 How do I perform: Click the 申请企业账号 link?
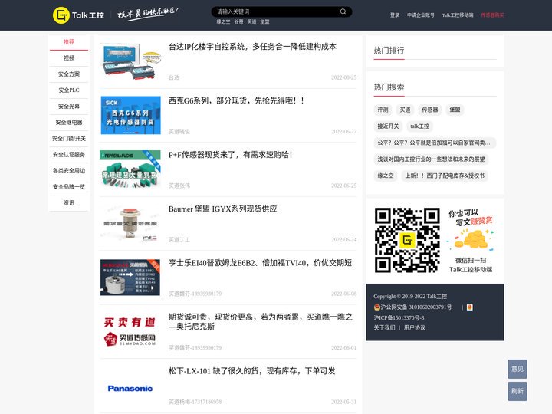coord(421,15)
